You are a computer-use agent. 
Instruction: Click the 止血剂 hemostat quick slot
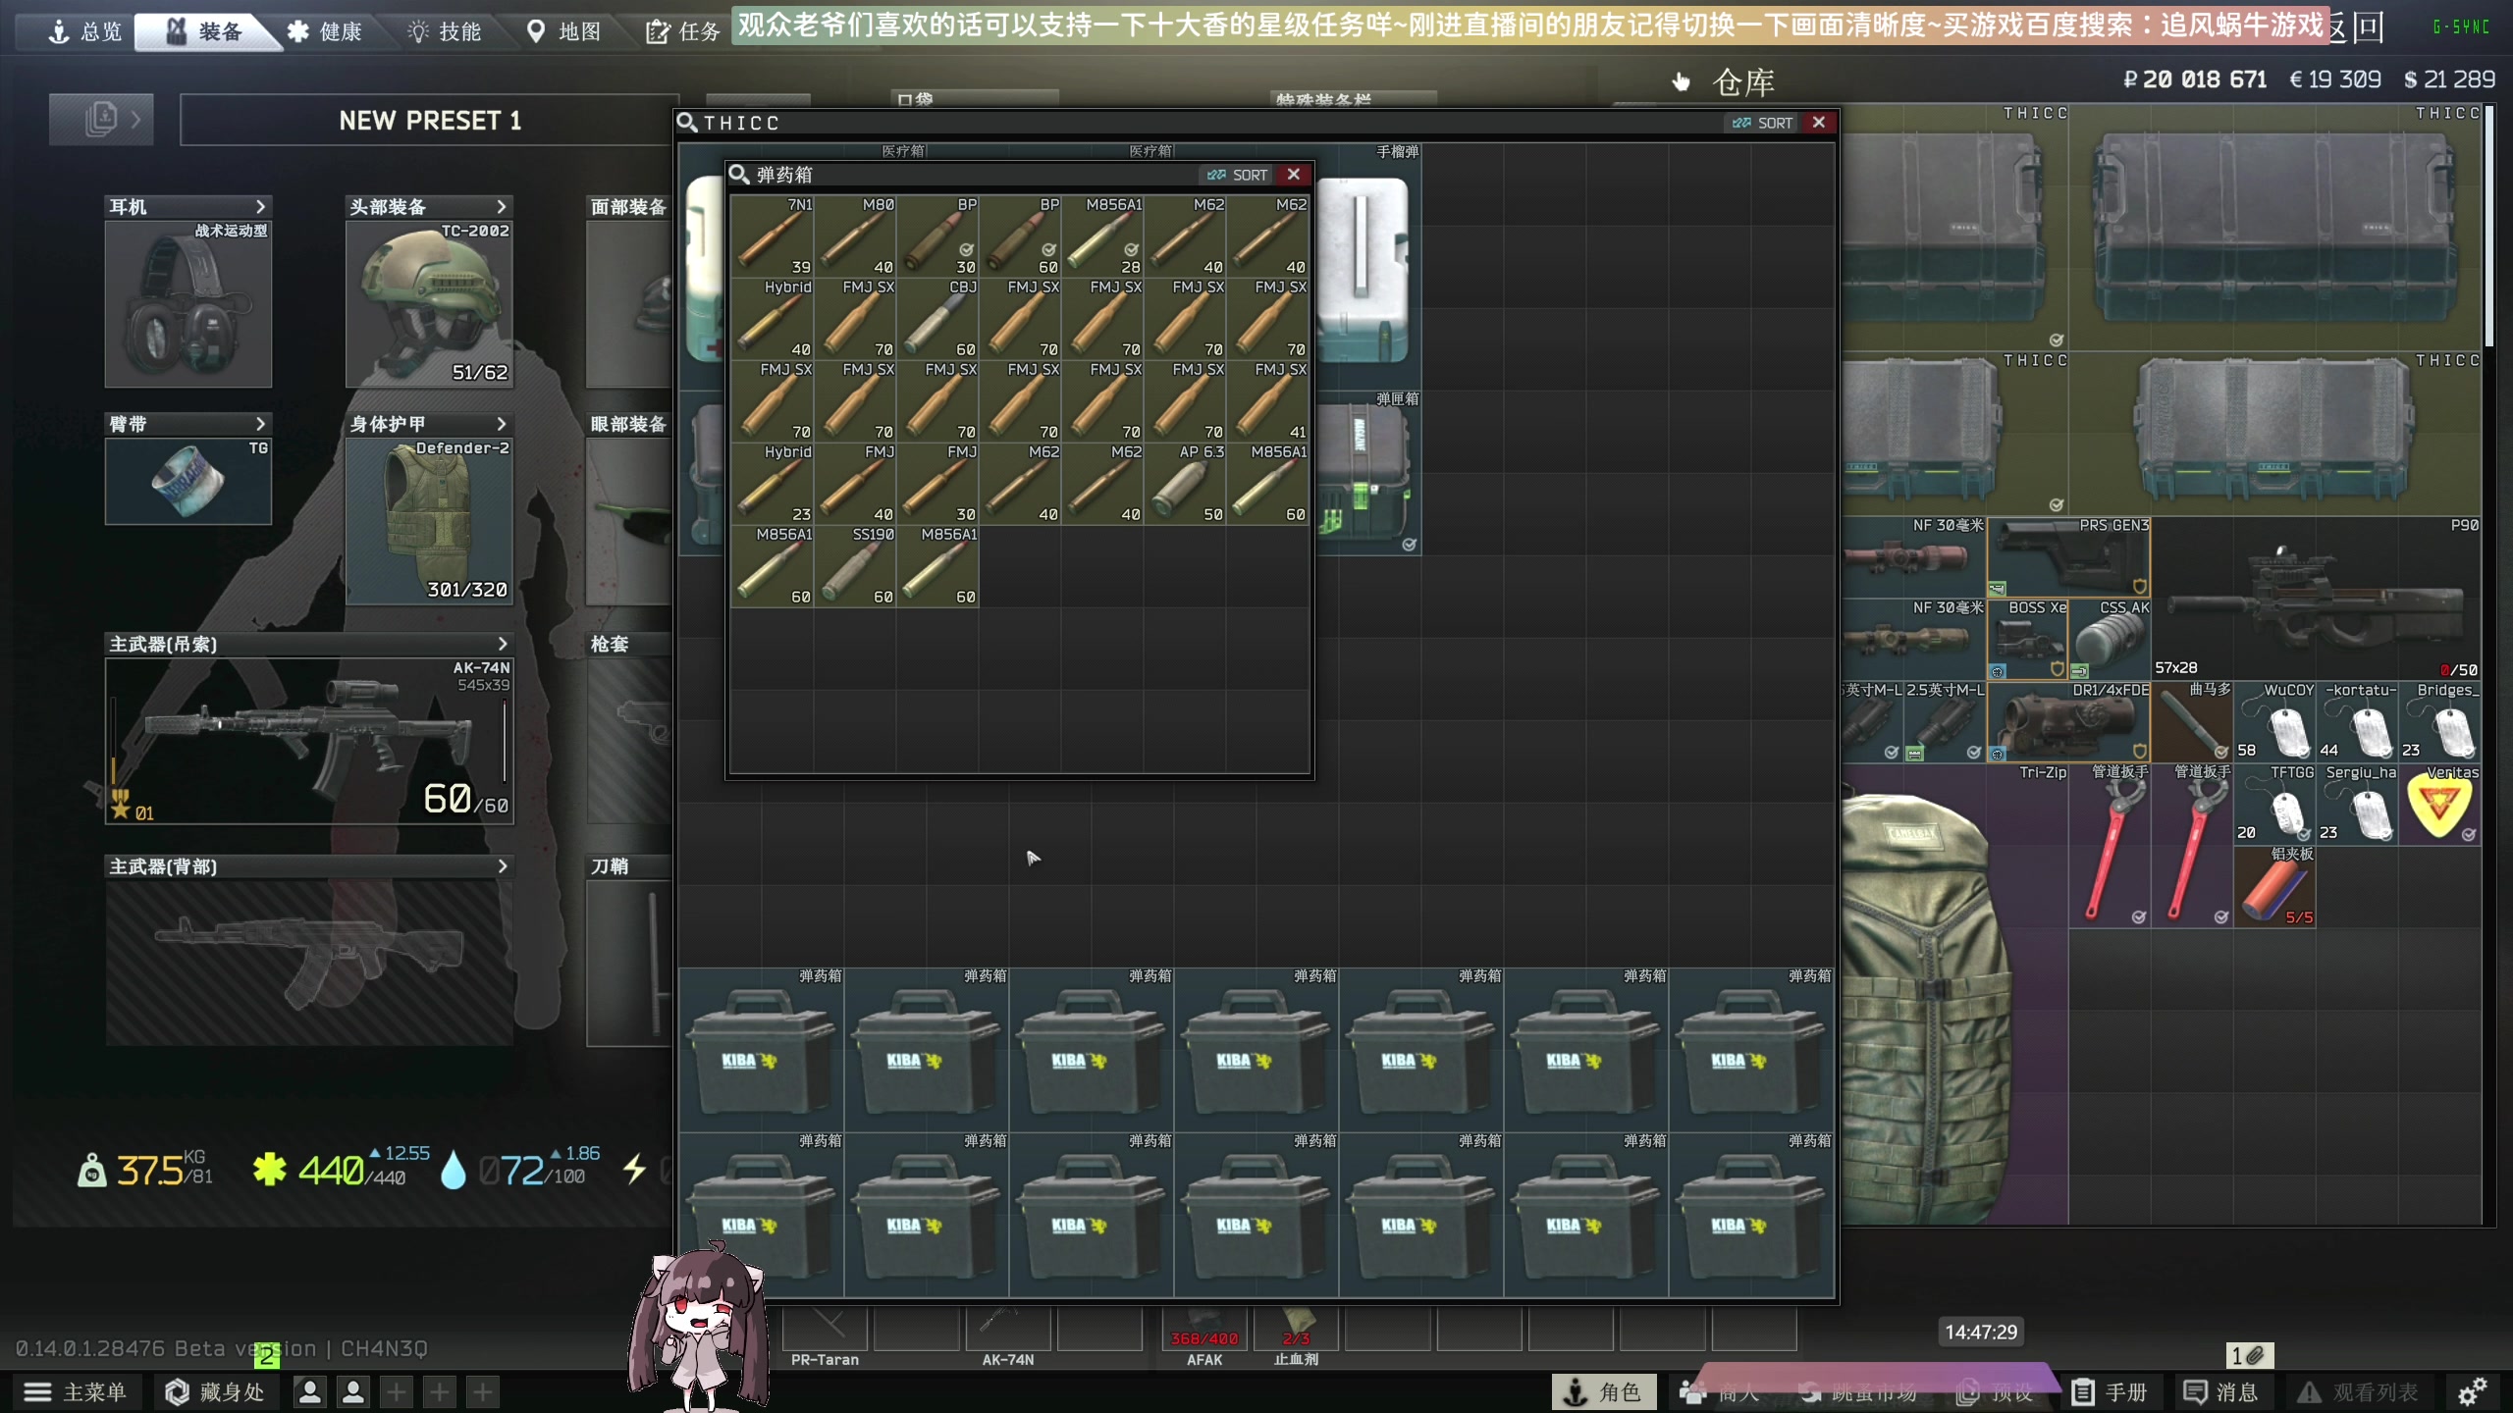coord(1296,1330)
